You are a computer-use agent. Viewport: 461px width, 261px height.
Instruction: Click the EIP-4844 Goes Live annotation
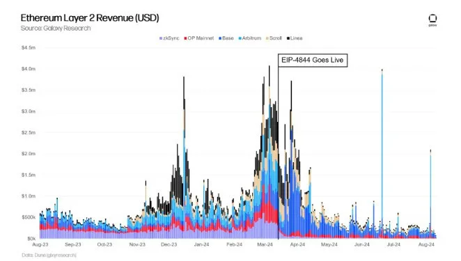313,61
